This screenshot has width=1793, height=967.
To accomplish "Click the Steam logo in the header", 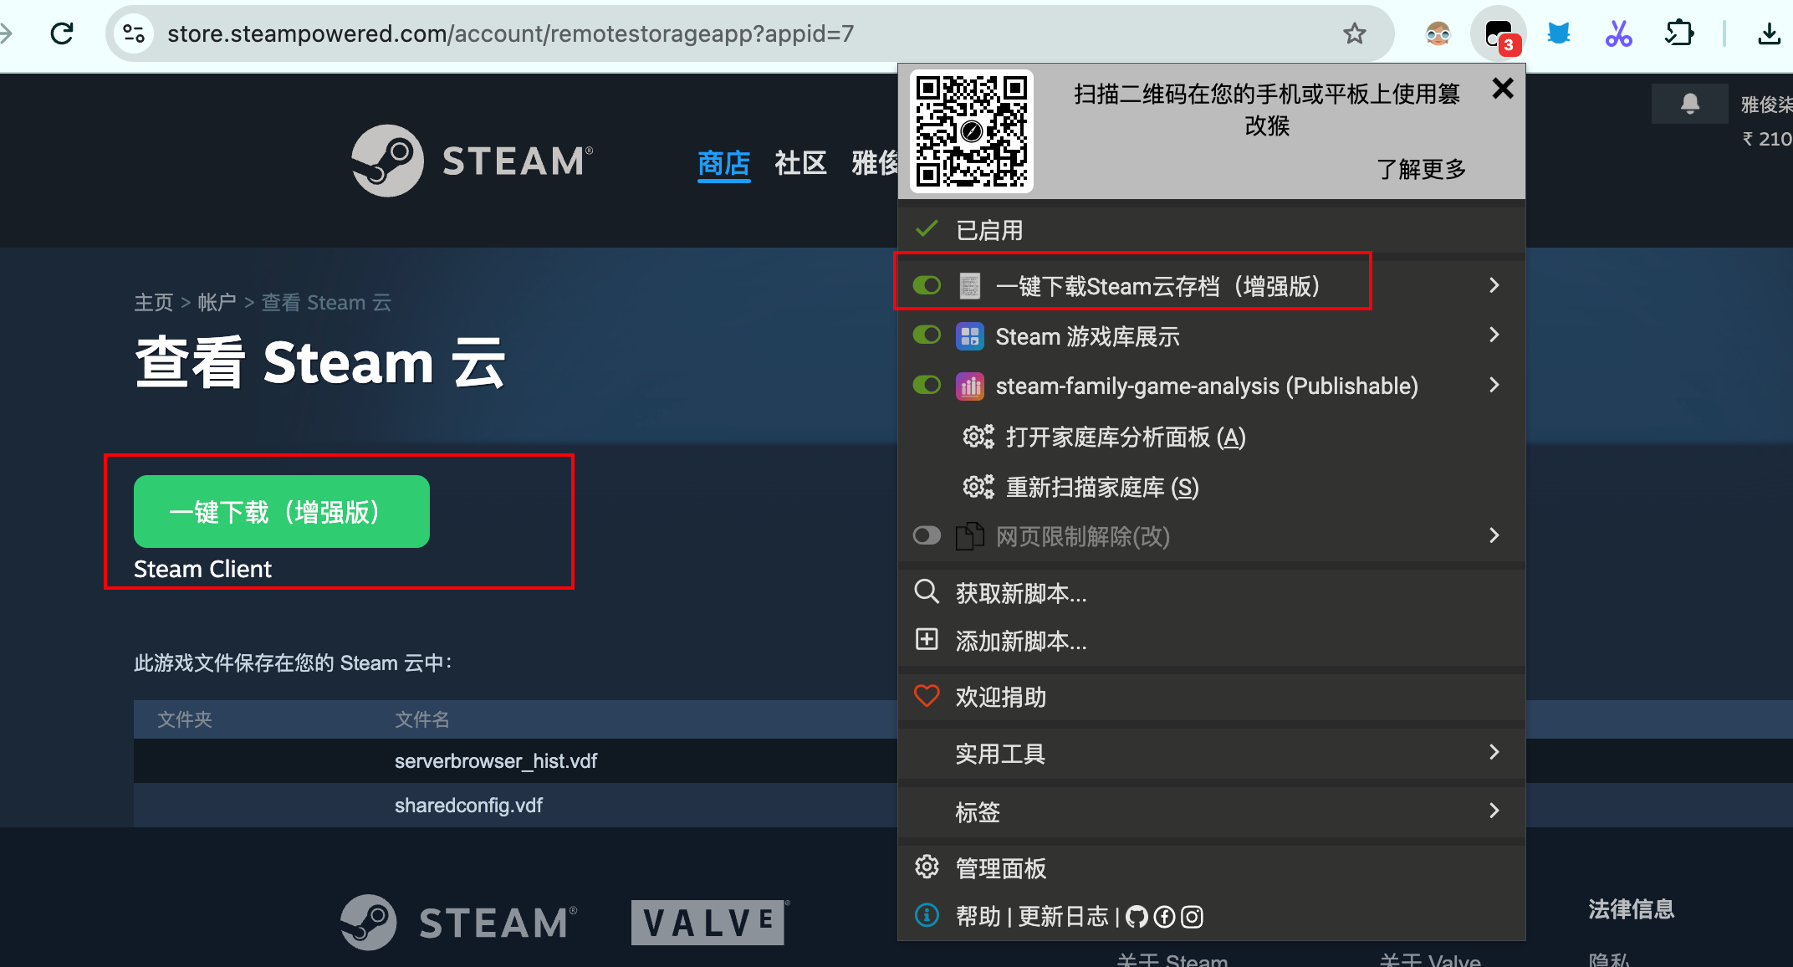I will pos(473,161).
